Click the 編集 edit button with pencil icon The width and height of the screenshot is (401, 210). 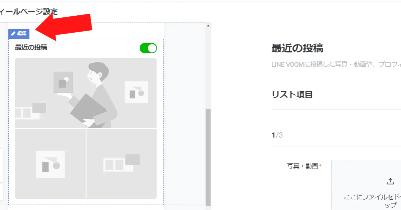[19, 33]
